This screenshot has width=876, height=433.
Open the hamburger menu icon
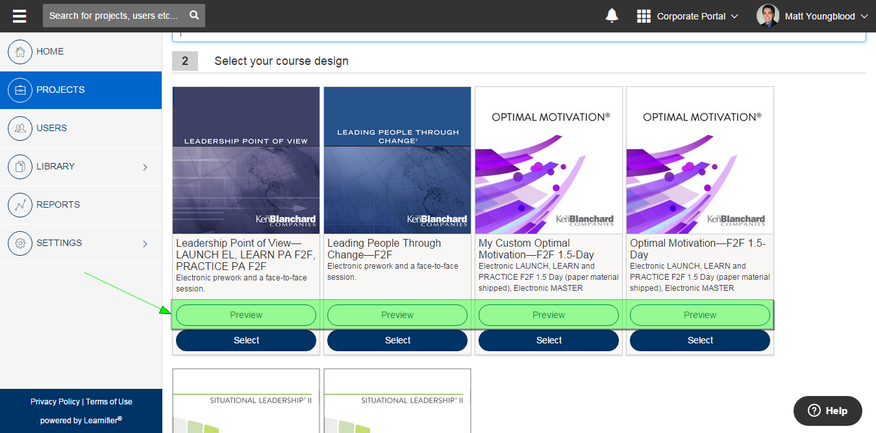[19, 16]
